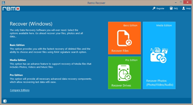The image size is (193, 105).
Task: Click the Basic Edition description heading
Action: (x=17, y=45)
